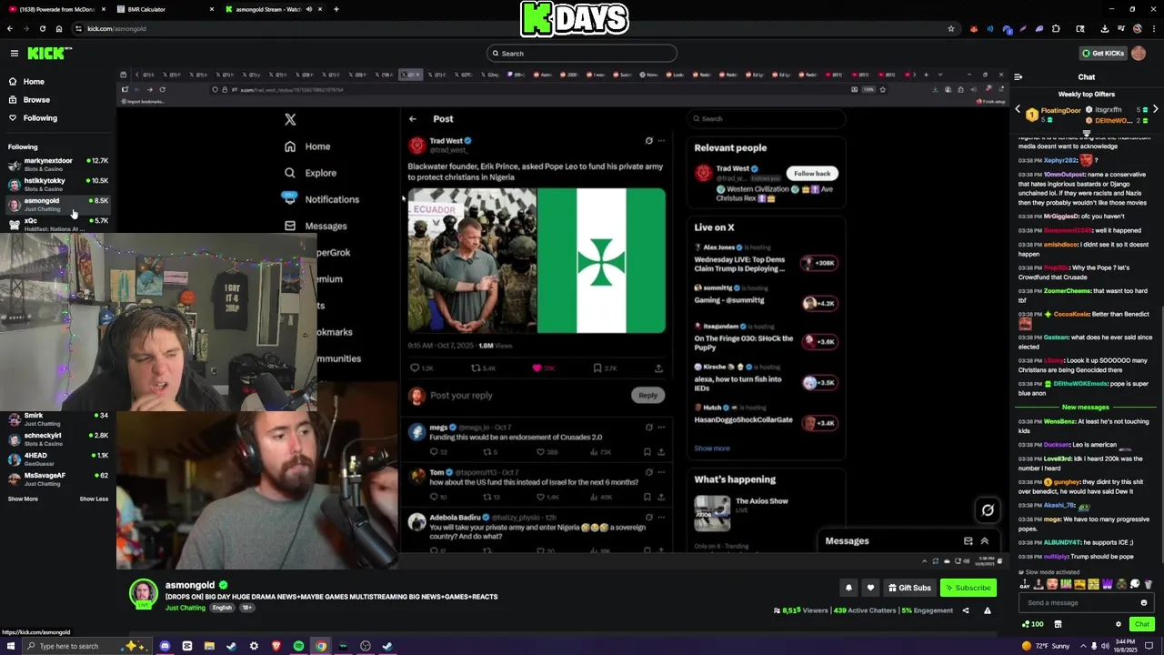Viewport: 1164px width, 655px height.
Task: Show hidden system tray icons
Action: 1082,646
